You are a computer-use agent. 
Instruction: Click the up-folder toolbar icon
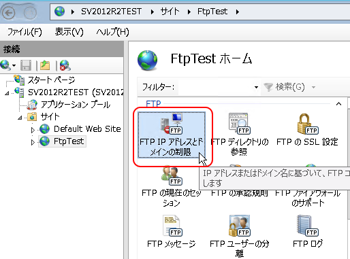click(x=45, y=65)
